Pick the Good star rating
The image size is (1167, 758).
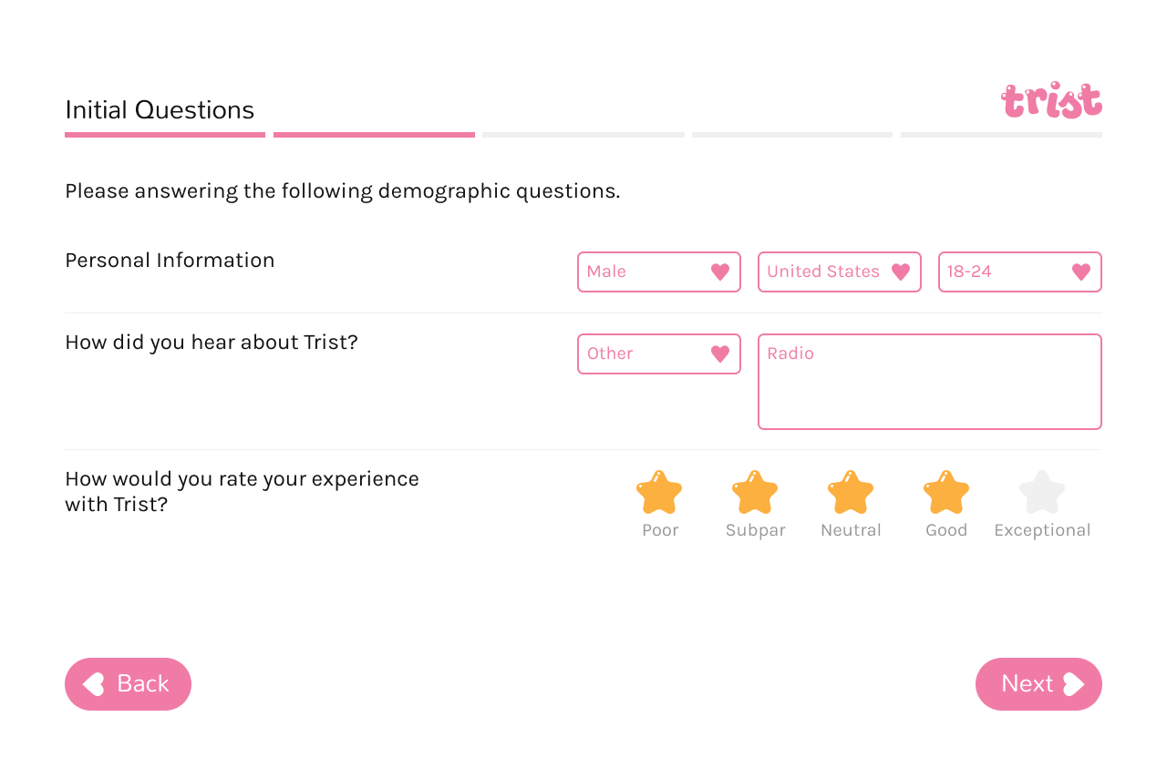tap(946, 492)
